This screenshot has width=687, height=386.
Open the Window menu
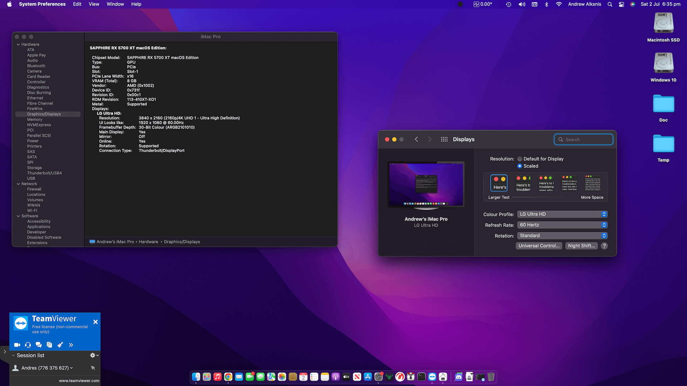coord(115,4)
